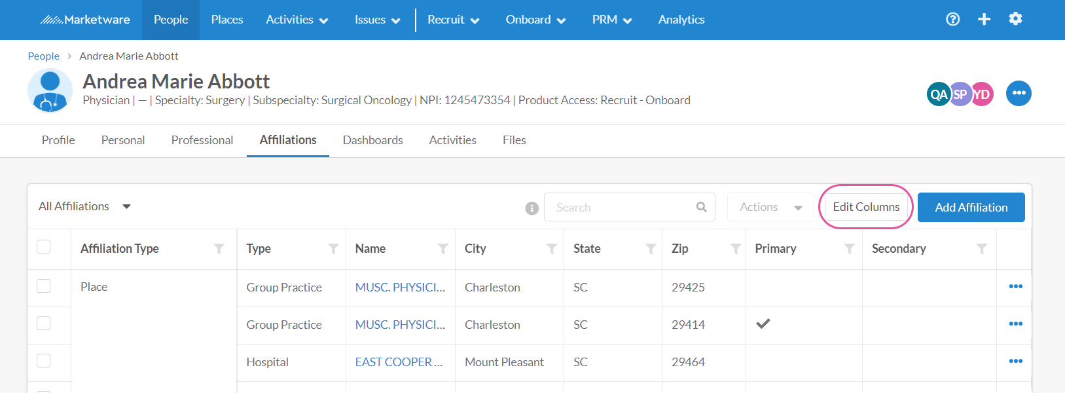The width and height of the screenshot is (1065, 393).
Task: Go to Places in top navigation
Action: pos(227,20)
